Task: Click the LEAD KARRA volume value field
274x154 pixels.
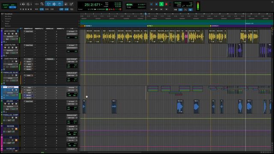Action: click(x=72, y=37)
